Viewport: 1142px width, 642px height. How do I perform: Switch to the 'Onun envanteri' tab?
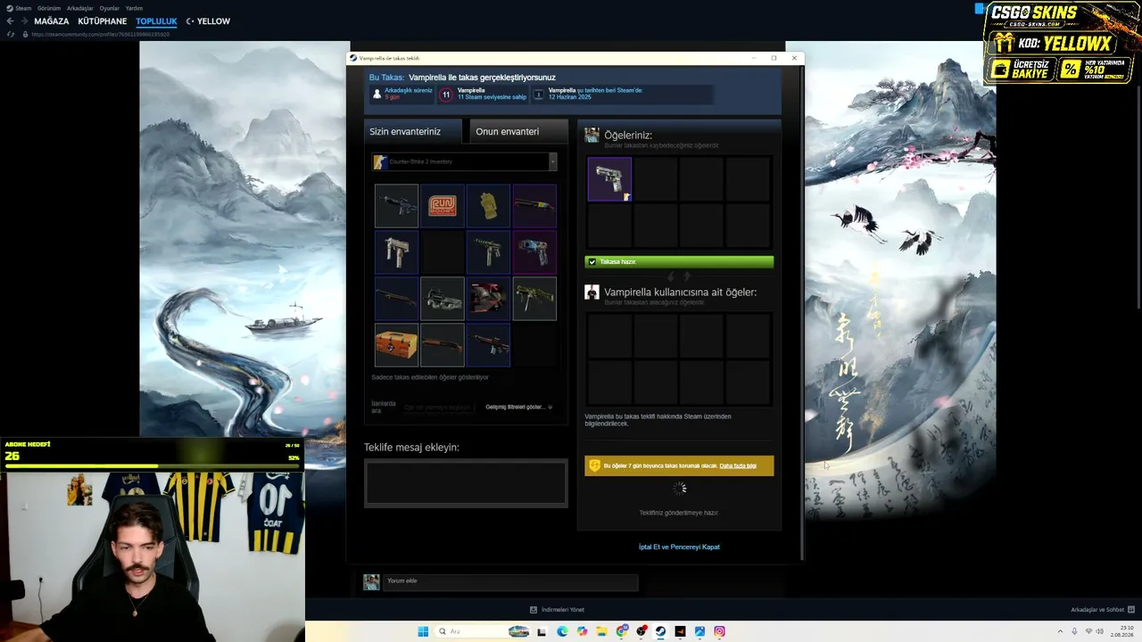tap(518, 131)
